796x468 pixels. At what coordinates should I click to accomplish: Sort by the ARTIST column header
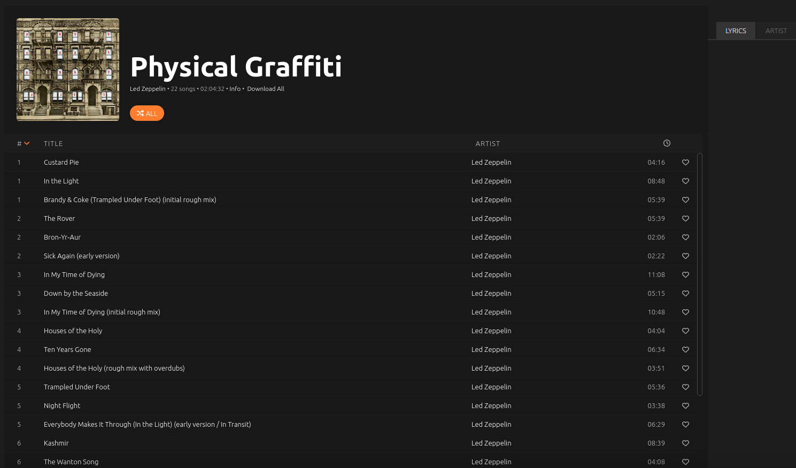[x=488, y=144]
